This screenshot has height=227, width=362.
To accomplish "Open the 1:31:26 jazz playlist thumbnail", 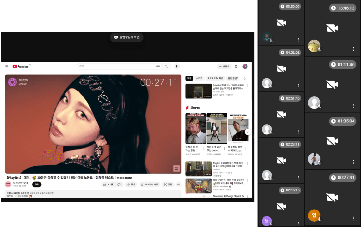I will coord(199,91).
